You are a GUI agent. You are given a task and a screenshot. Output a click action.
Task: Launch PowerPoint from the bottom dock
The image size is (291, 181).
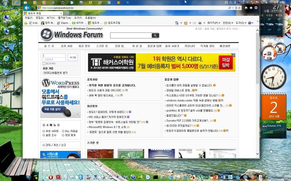pos(215,177)
